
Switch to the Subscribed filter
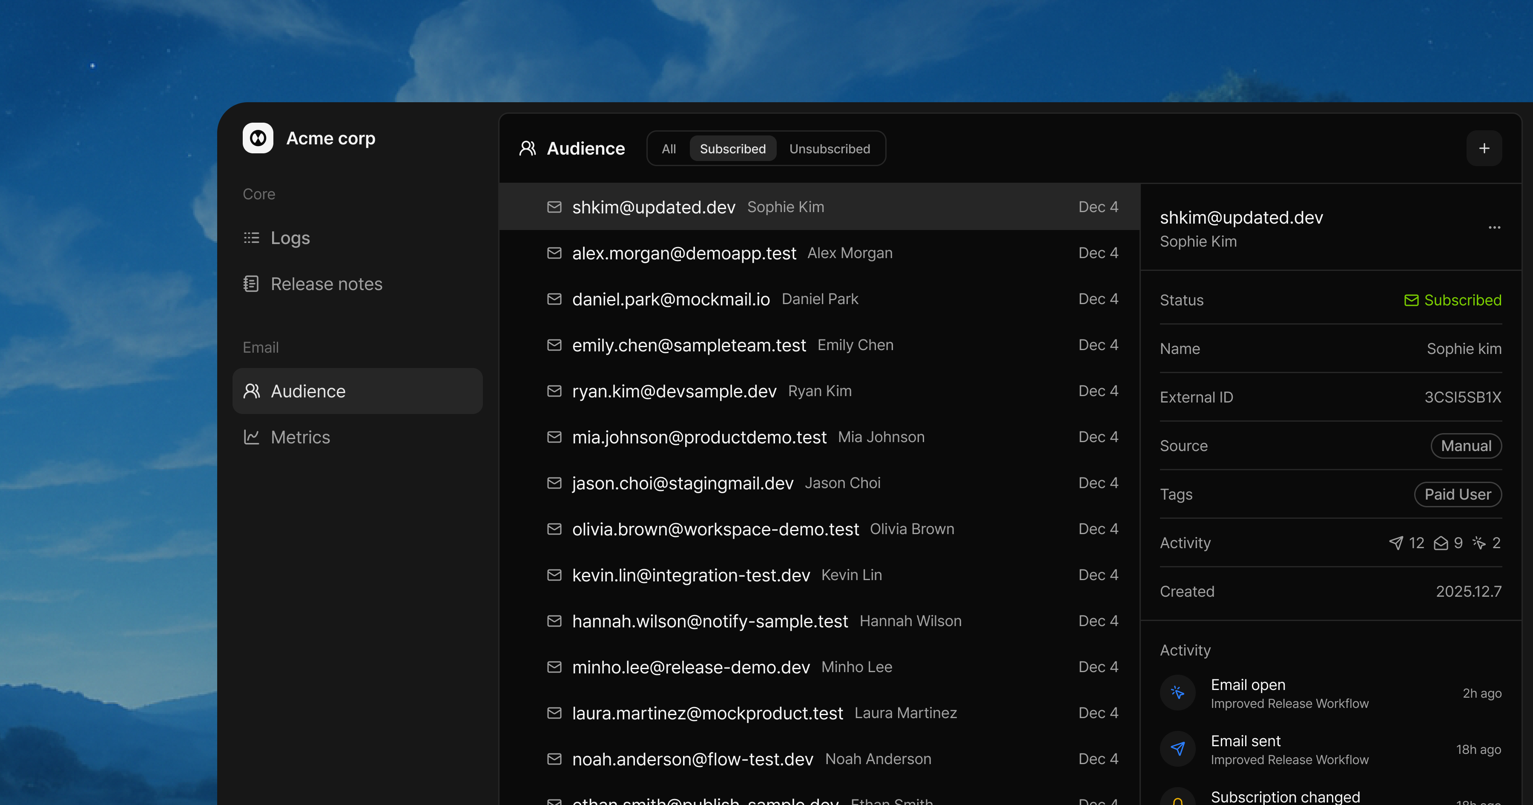[x=732, y=148]
